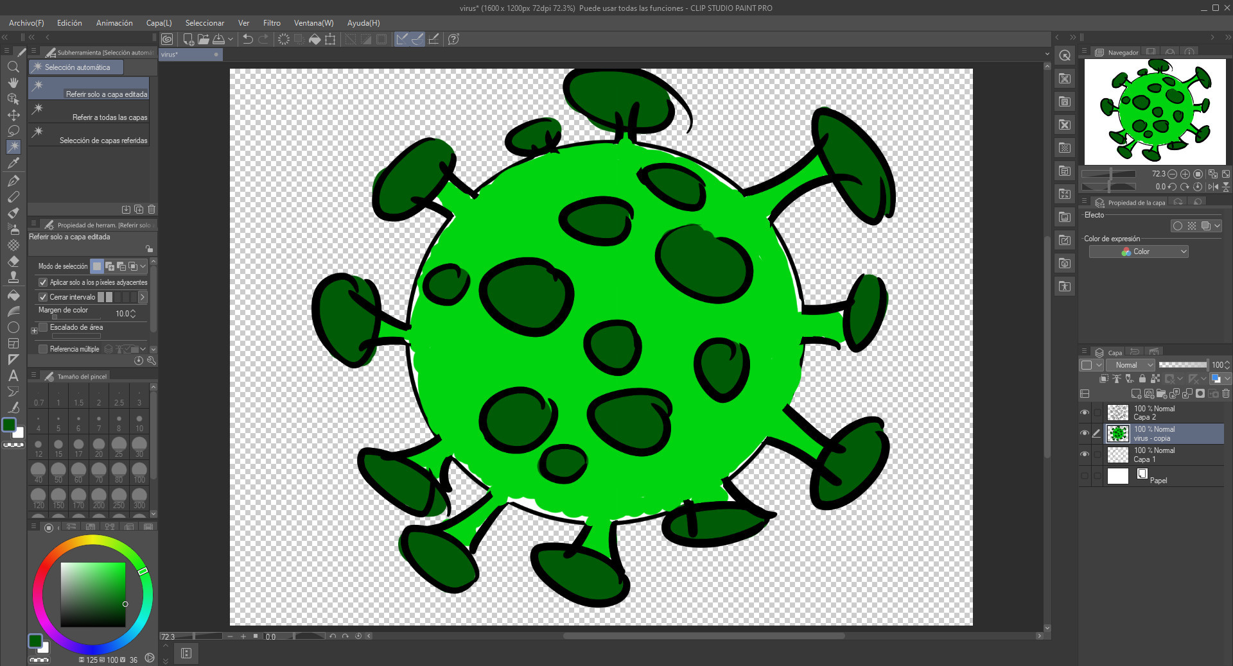The height and width of the screenshot is (666, 1233).
Task: Open the Animación menu
Action: pos(114,23)
